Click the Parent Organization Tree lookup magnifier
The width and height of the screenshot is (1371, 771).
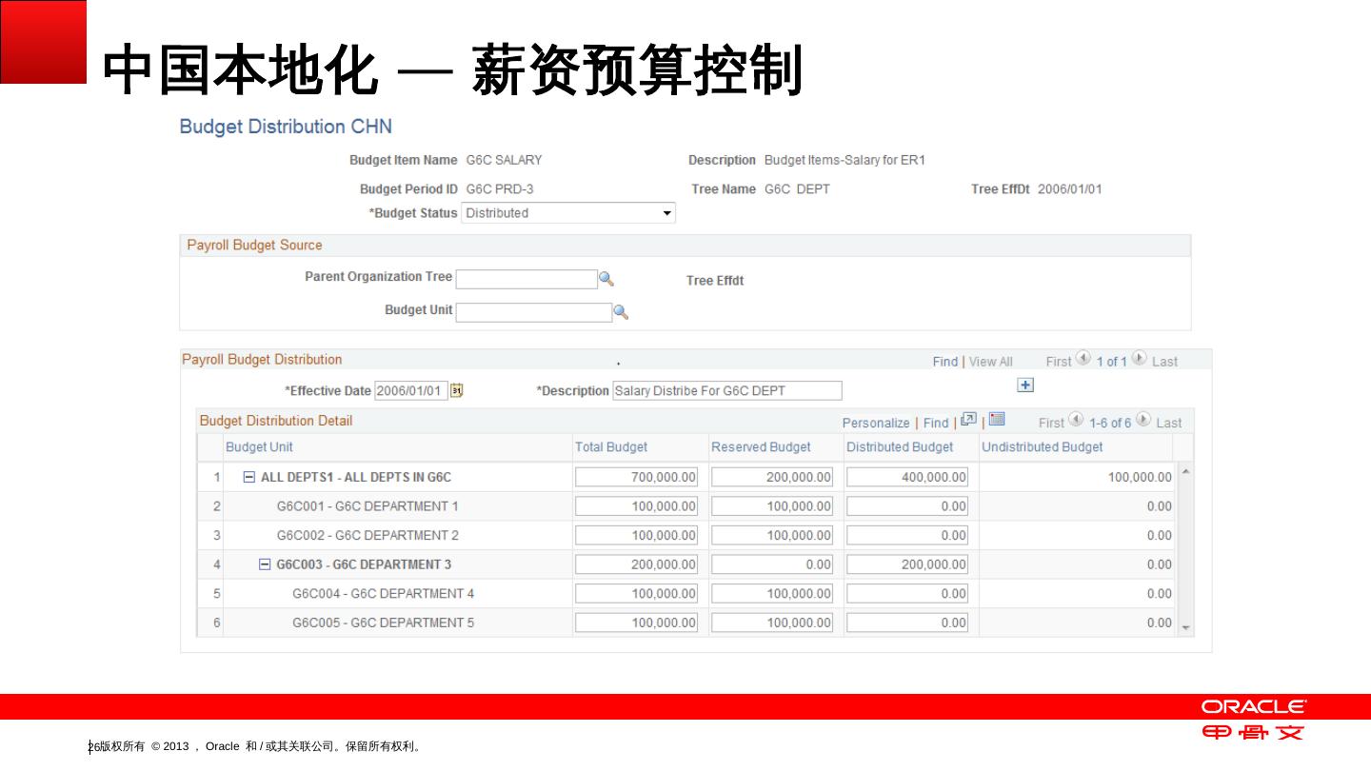606,279
